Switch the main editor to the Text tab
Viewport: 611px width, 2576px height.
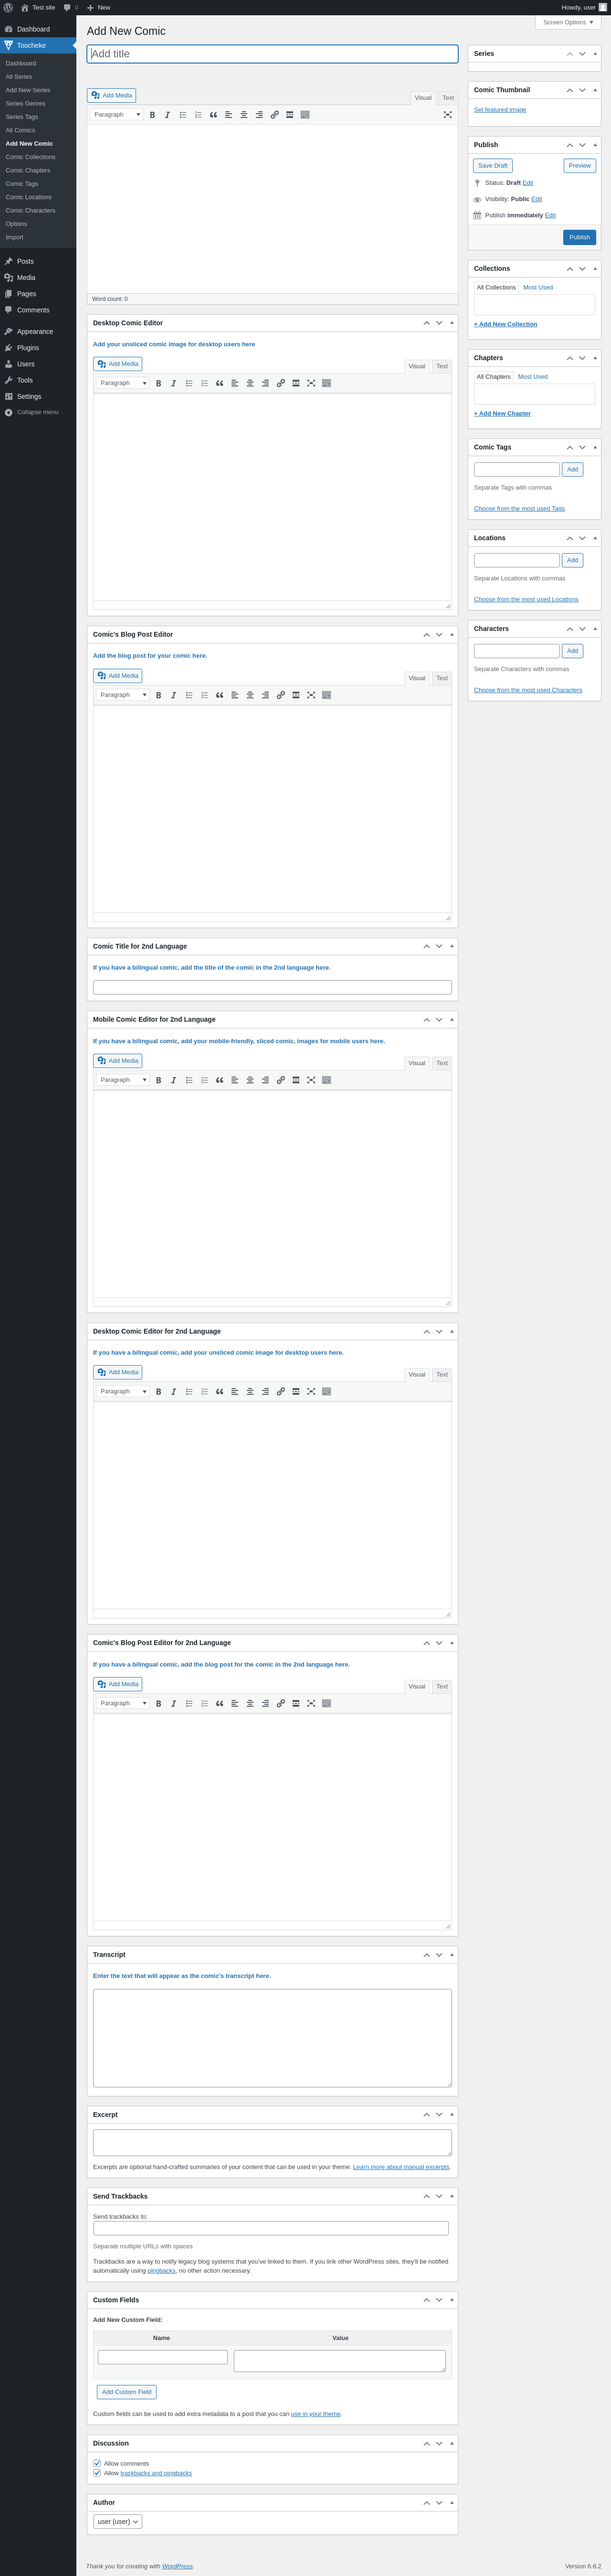coord(448,98)
